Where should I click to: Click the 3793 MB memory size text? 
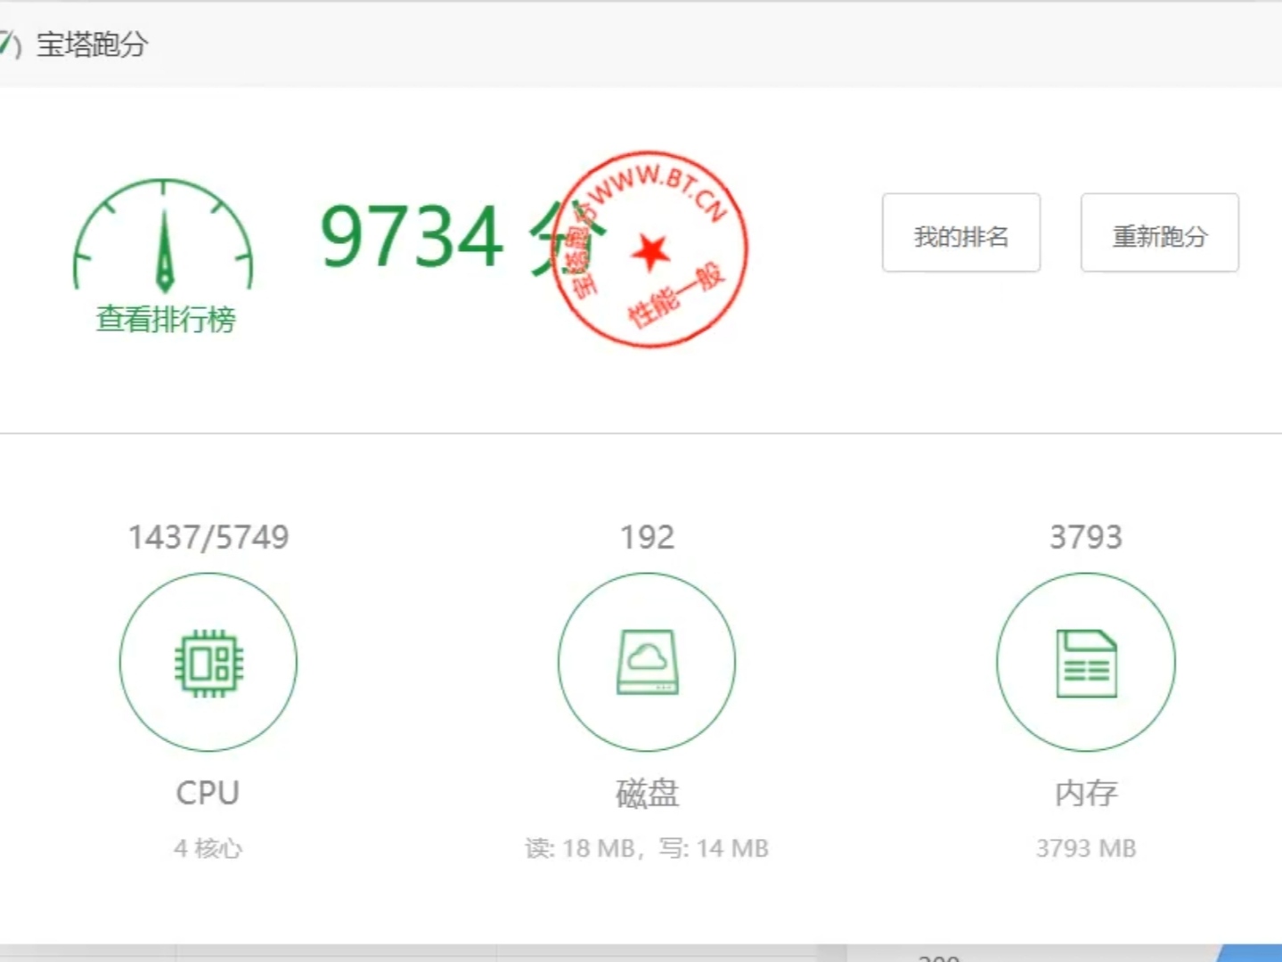[x=1086, y=848]
